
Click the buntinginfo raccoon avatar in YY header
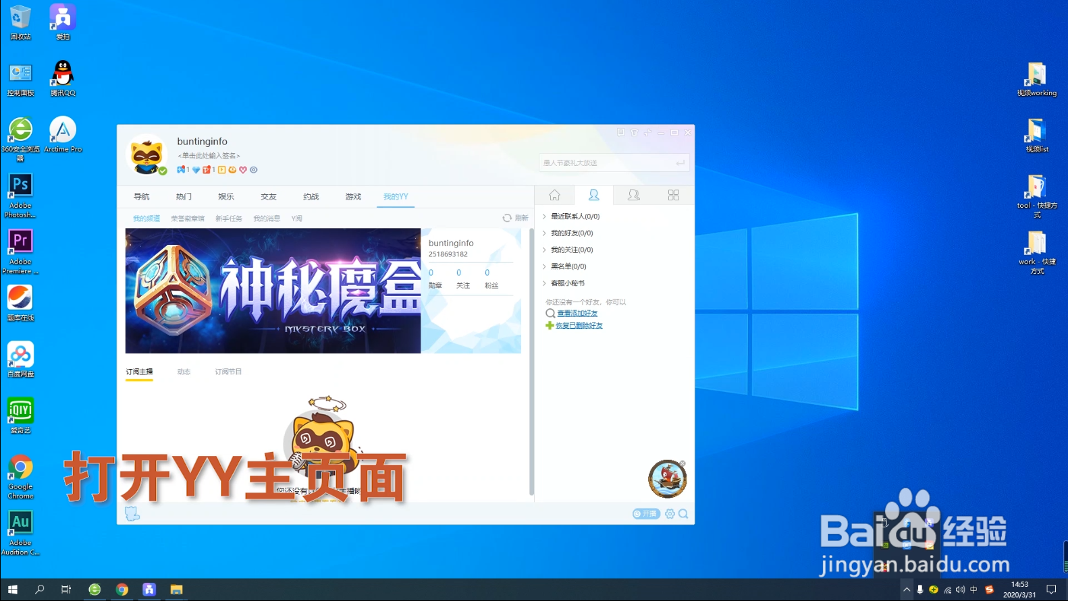(x=146, y=155)
